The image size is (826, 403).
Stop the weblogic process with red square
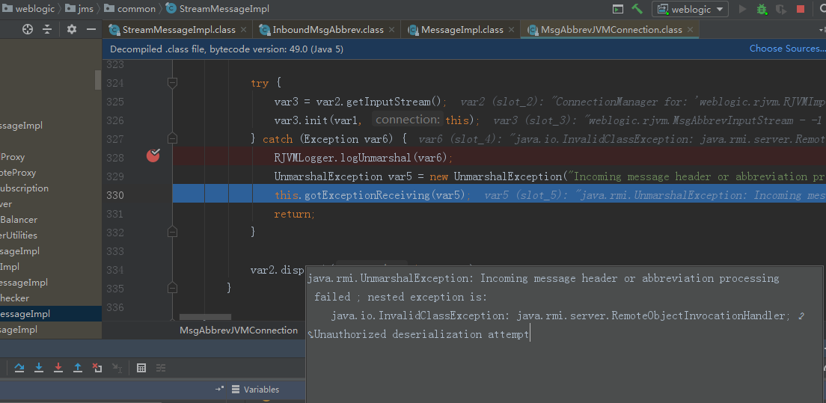coord(801,9)
